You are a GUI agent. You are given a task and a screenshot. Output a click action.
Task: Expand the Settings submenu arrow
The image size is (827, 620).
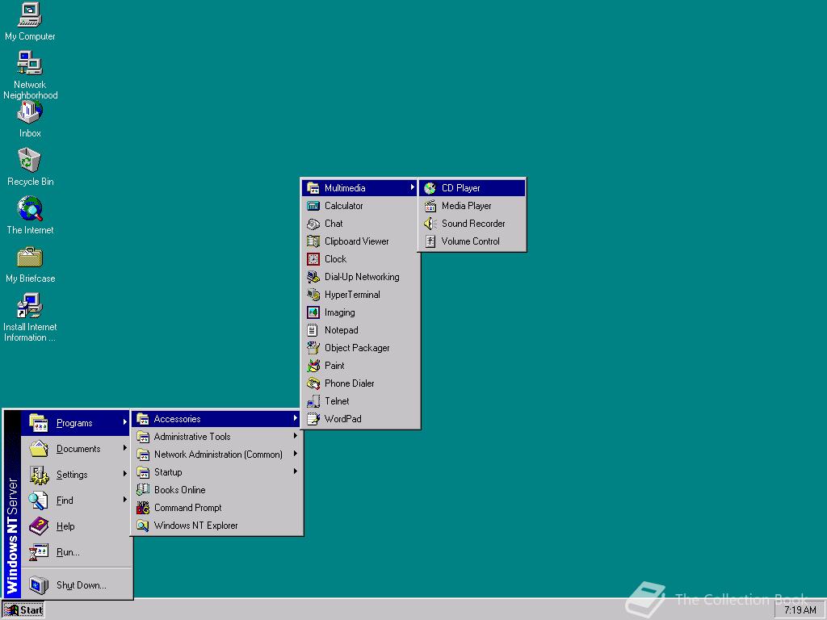click(x=124, y=474)
